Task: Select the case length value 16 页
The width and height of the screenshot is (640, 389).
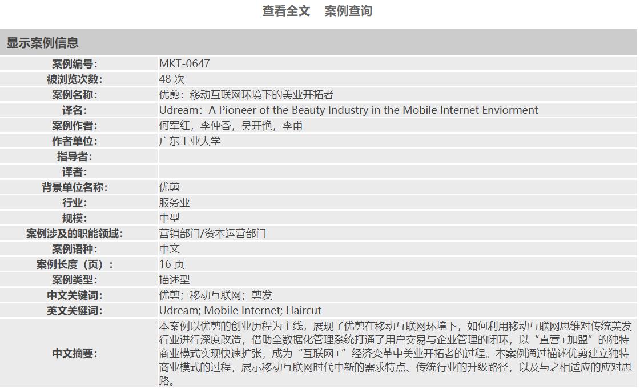Action: coord(172,264)
